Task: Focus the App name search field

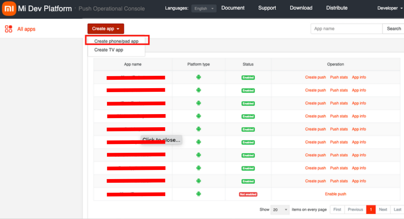Action: pos(347,29)
